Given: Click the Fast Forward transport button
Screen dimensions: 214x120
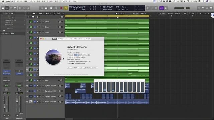Looking at the screenshot, I should (x=46, y=8).
